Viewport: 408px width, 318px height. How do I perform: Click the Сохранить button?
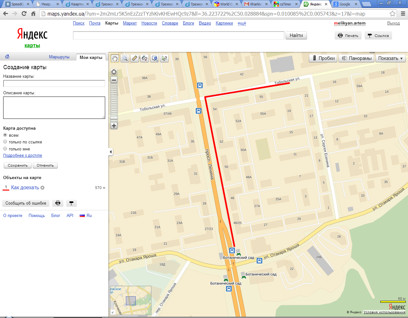coord(18,165)
